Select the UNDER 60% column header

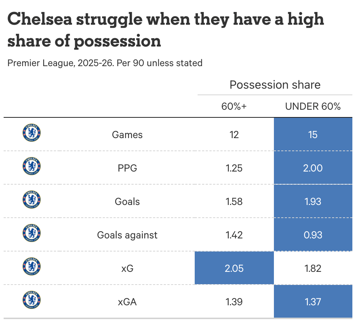tap(313, 106)
